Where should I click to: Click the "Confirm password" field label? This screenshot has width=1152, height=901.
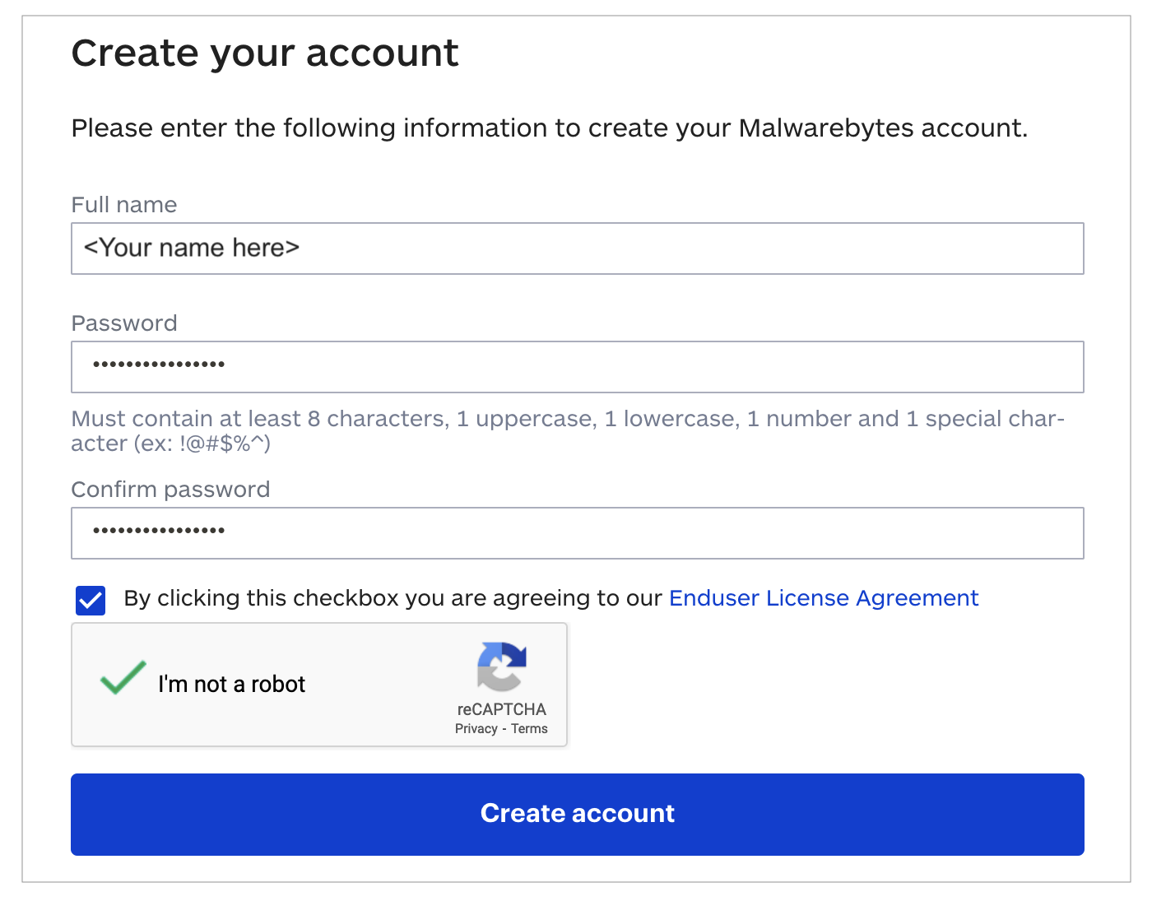(170, 490)
